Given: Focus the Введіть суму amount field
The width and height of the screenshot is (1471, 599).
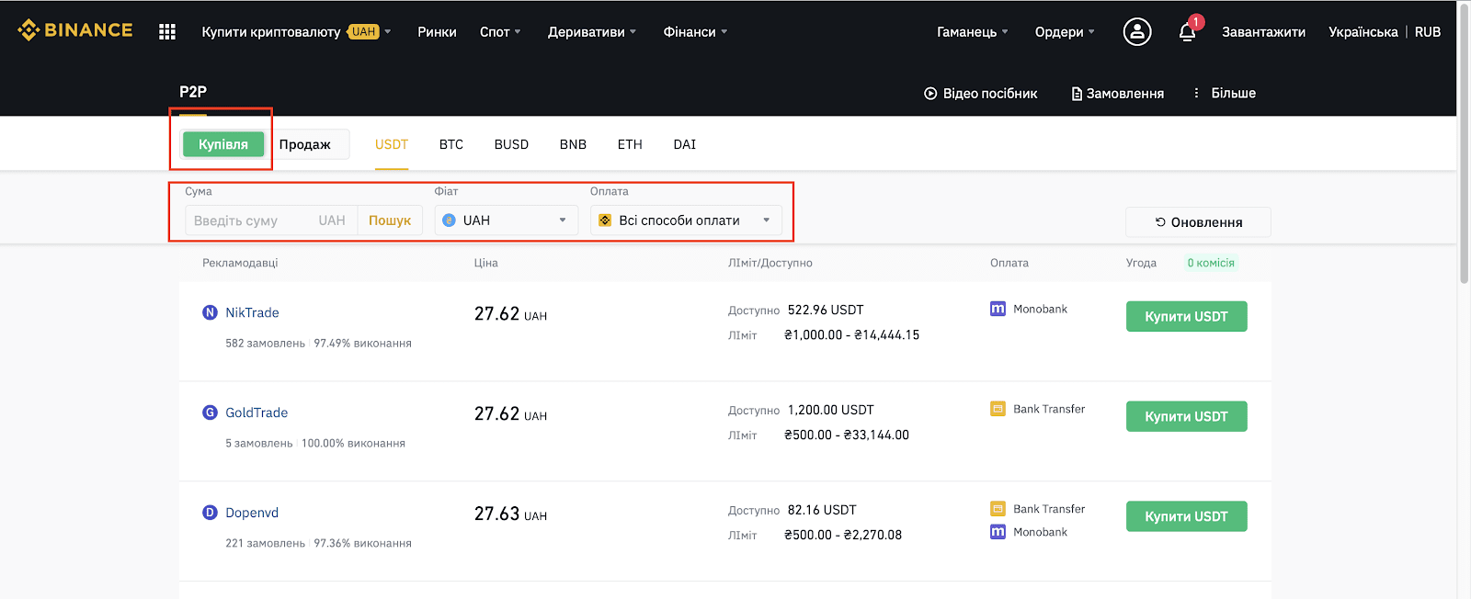Looking at the screenshot, I should (x=271, y=220).
